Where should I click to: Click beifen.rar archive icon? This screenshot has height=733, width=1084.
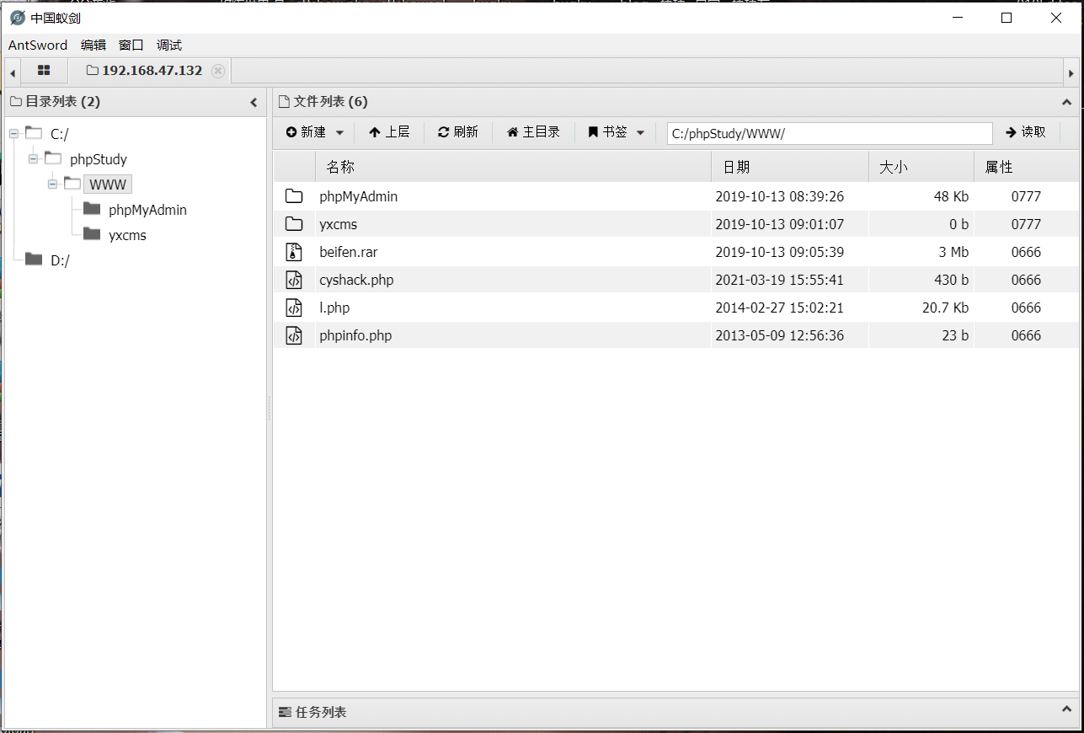pyautogui.click(x=293, y=252)
